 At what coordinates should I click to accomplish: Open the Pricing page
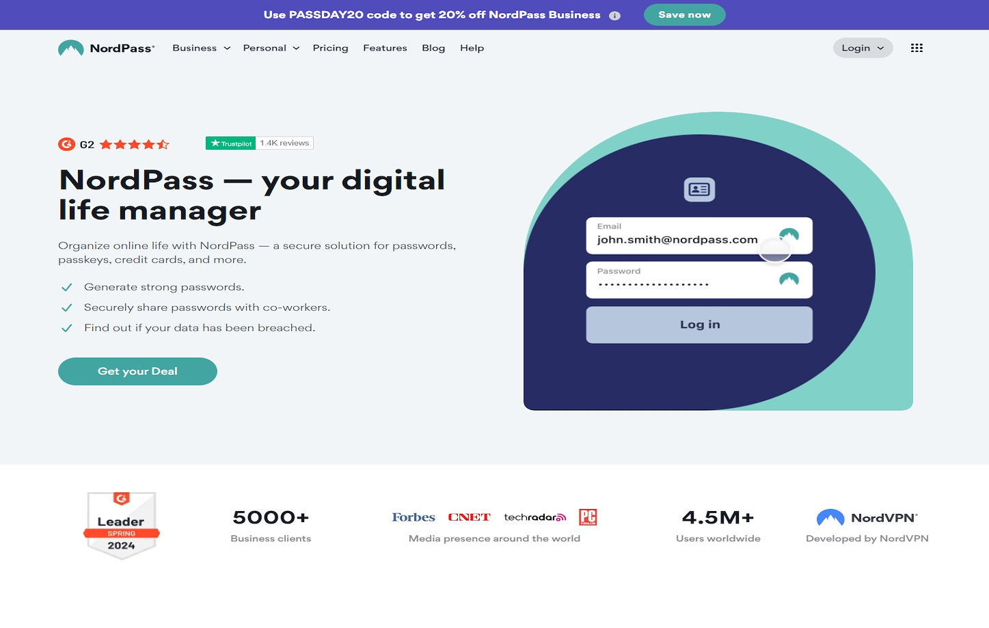click(x=330, y=48)
